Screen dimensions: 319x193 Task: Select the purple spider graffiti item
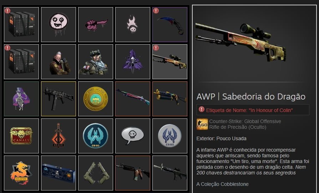133,62
